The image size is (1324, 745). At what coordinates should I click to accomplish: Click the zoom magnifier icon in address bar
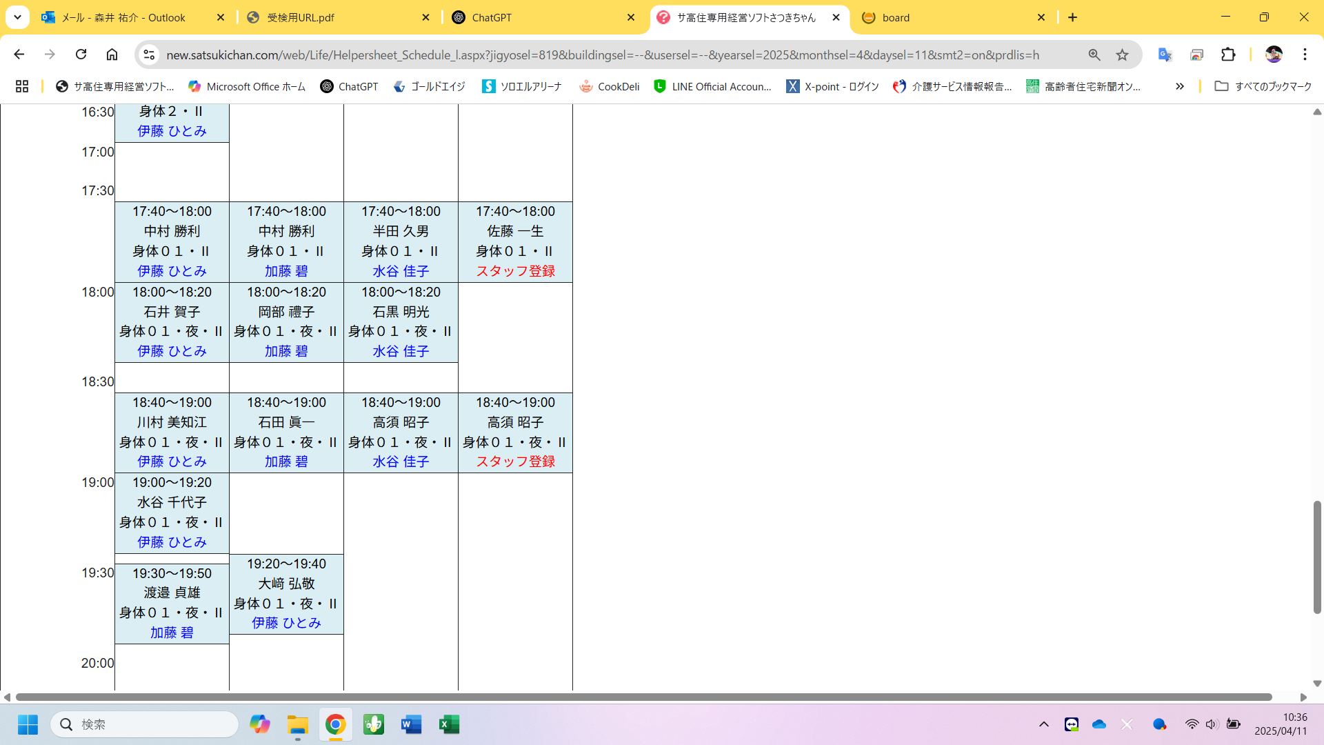coord(1094,54)
